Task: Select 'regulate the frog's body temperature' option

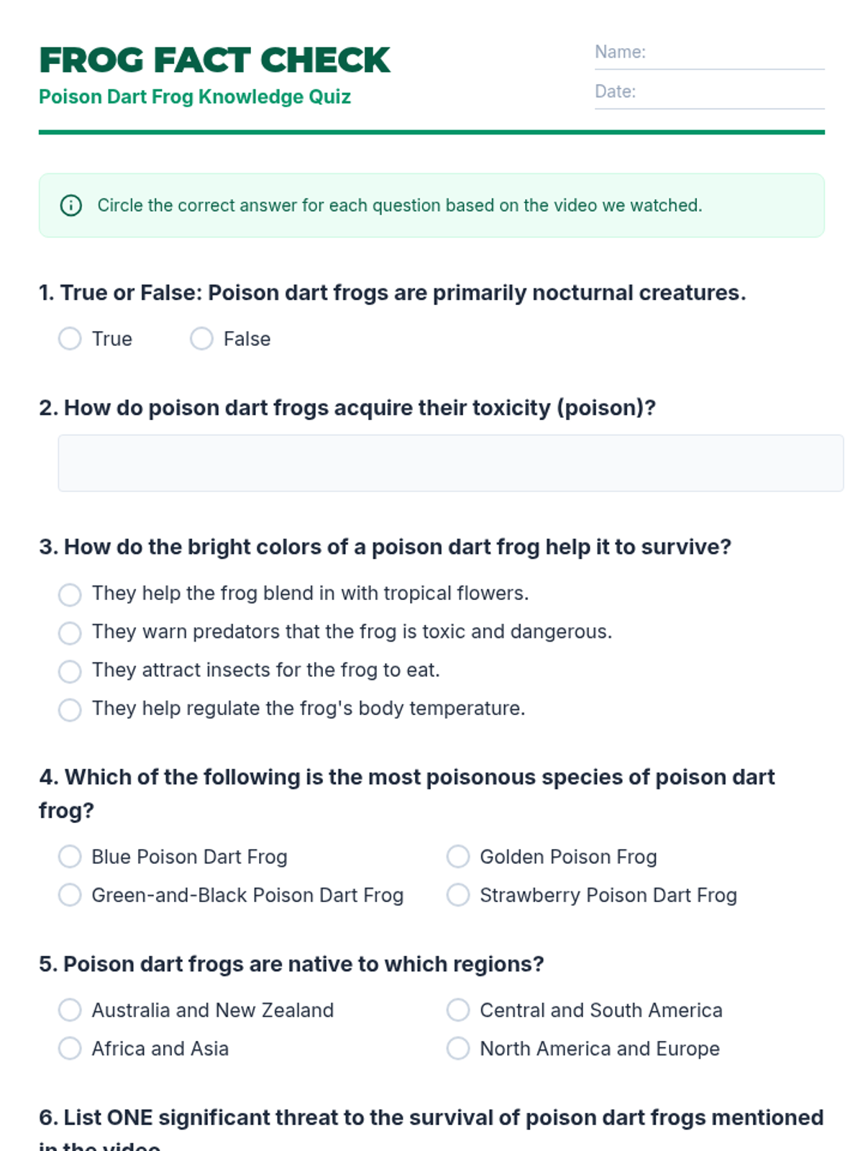Action: click(70, 709)
